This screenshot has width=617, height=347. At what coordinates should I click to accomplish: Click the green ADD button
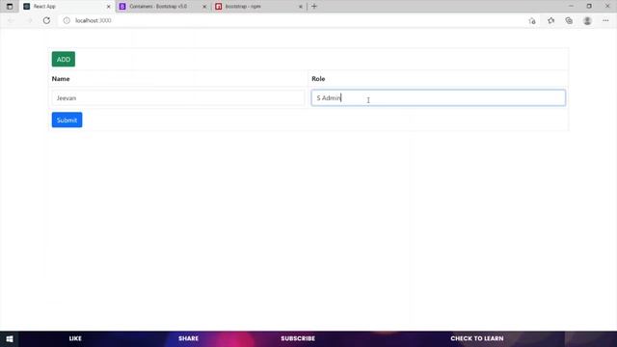pos(64,60)
